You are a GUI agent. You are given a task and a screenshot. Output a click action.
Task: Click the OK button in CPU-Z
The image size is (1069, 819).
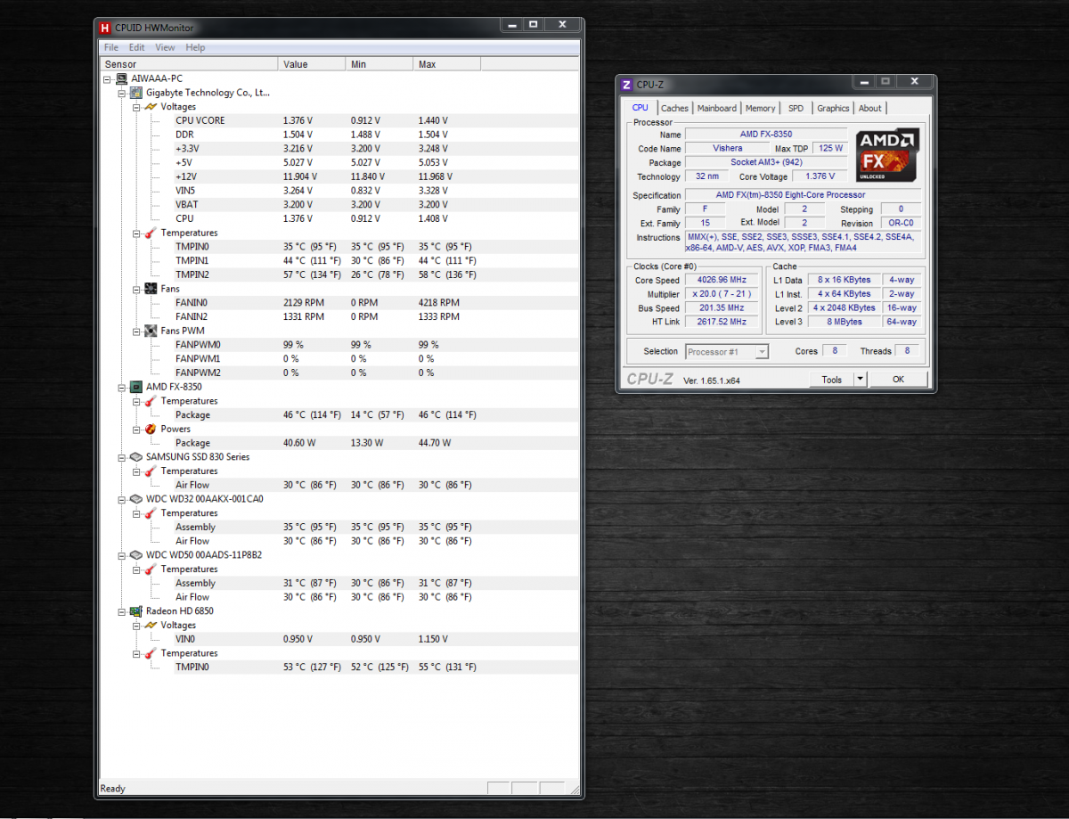898,379
